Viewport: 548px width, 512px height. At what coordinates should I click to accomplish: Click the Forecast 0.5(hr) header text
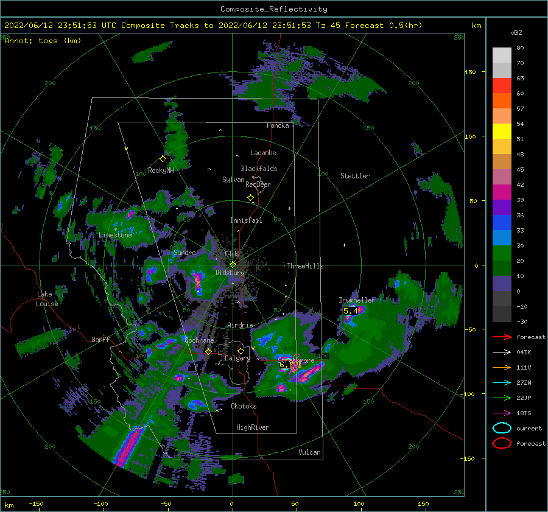click(x=384, y=26)
